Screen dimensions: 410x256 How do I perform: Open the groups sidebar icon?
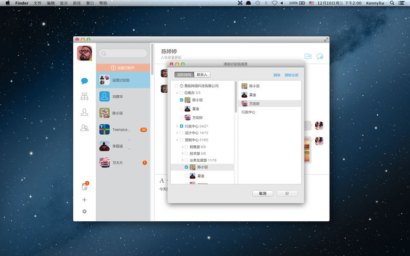85,128
